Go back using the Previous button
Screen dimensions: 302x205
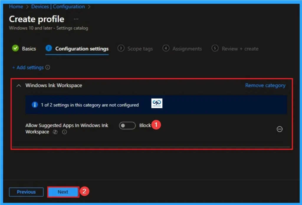pyautogui.click(x=26, y=192)
